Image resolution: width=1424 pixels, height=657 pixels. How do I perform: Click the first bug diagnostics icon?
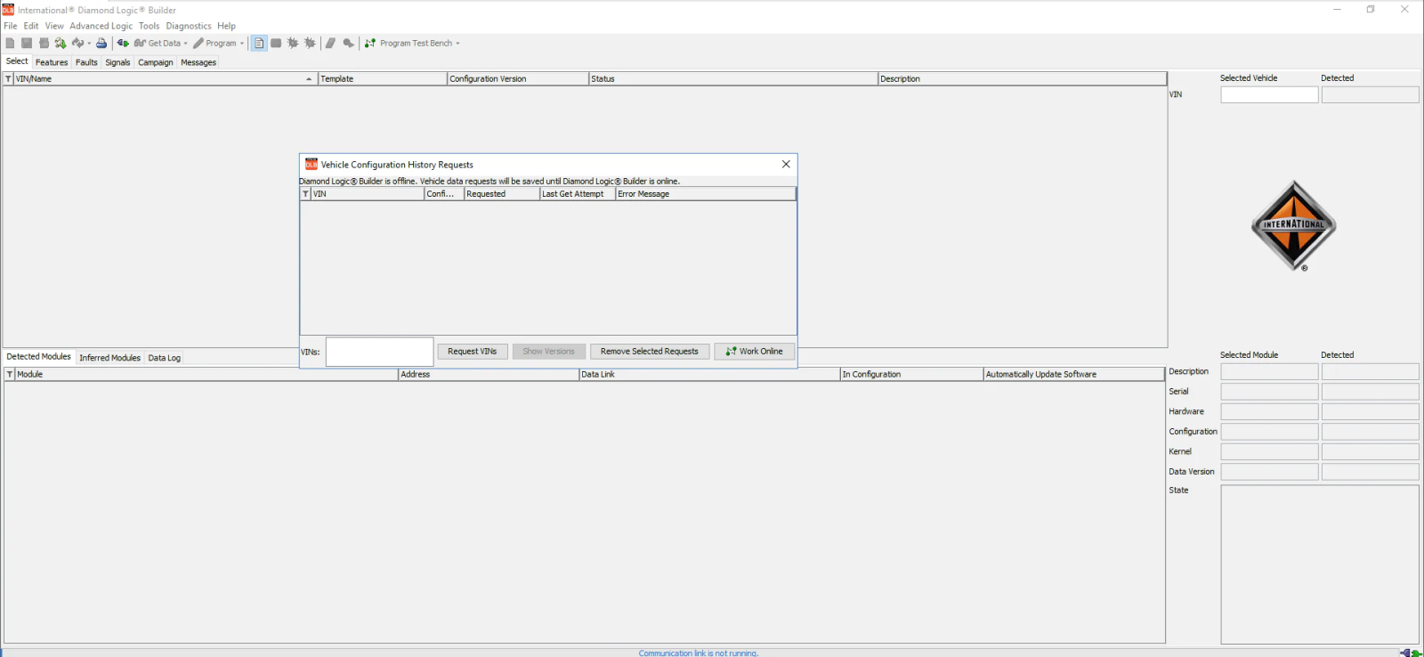[293, 43]
